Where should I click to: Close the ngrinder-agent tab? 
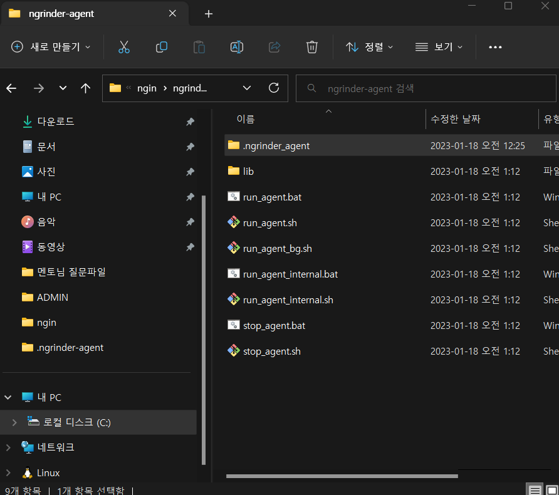[x=172, y=14]
